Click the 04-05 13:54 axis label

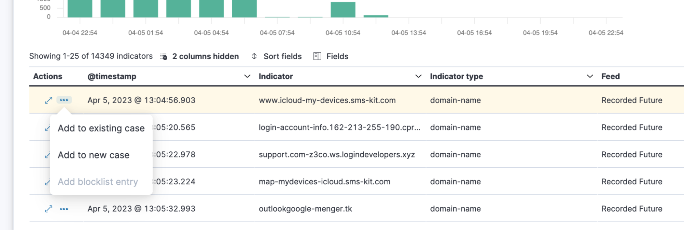[409, 33]
